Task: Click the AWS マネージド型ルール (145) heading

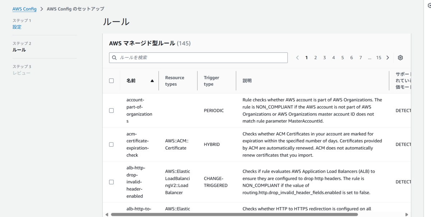Action: click(x=150, y=43)
